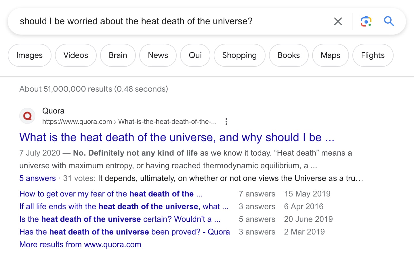
Task: Open the News results
Action: point(158,55)
